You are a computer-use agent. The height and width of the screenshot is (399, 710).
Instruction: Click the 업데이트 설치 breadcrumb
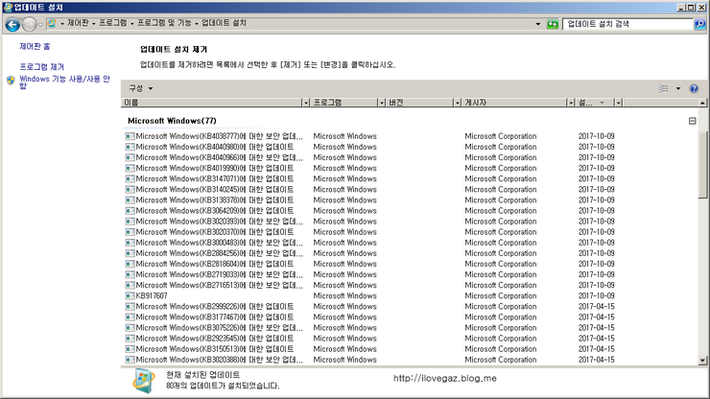[224, 23]
